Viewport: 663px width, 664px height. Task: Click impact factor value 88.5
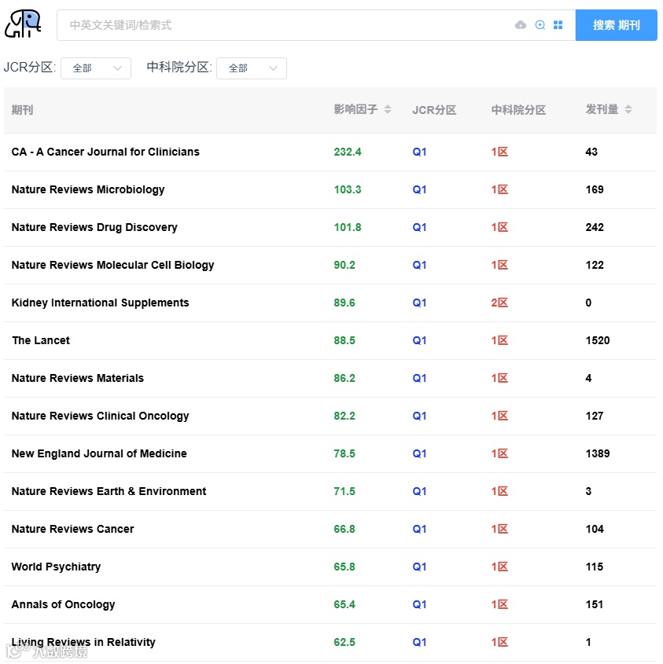tap(344, 340)
